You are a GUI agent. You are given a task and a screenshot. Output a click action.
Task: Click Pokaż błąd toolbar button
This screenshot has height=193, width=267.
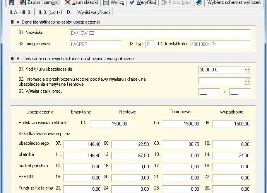click(x=176, y=2)
